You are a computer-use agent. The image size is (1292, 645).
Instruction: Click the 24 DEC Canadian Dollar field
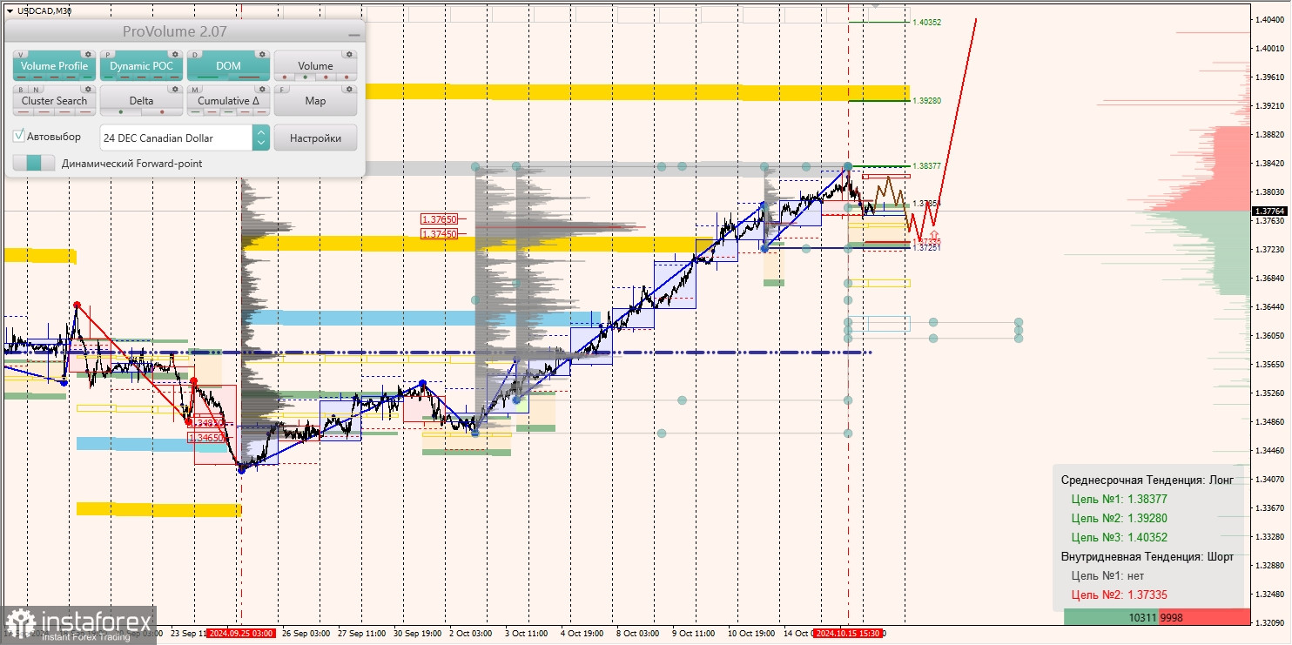[x=176, y=138]
